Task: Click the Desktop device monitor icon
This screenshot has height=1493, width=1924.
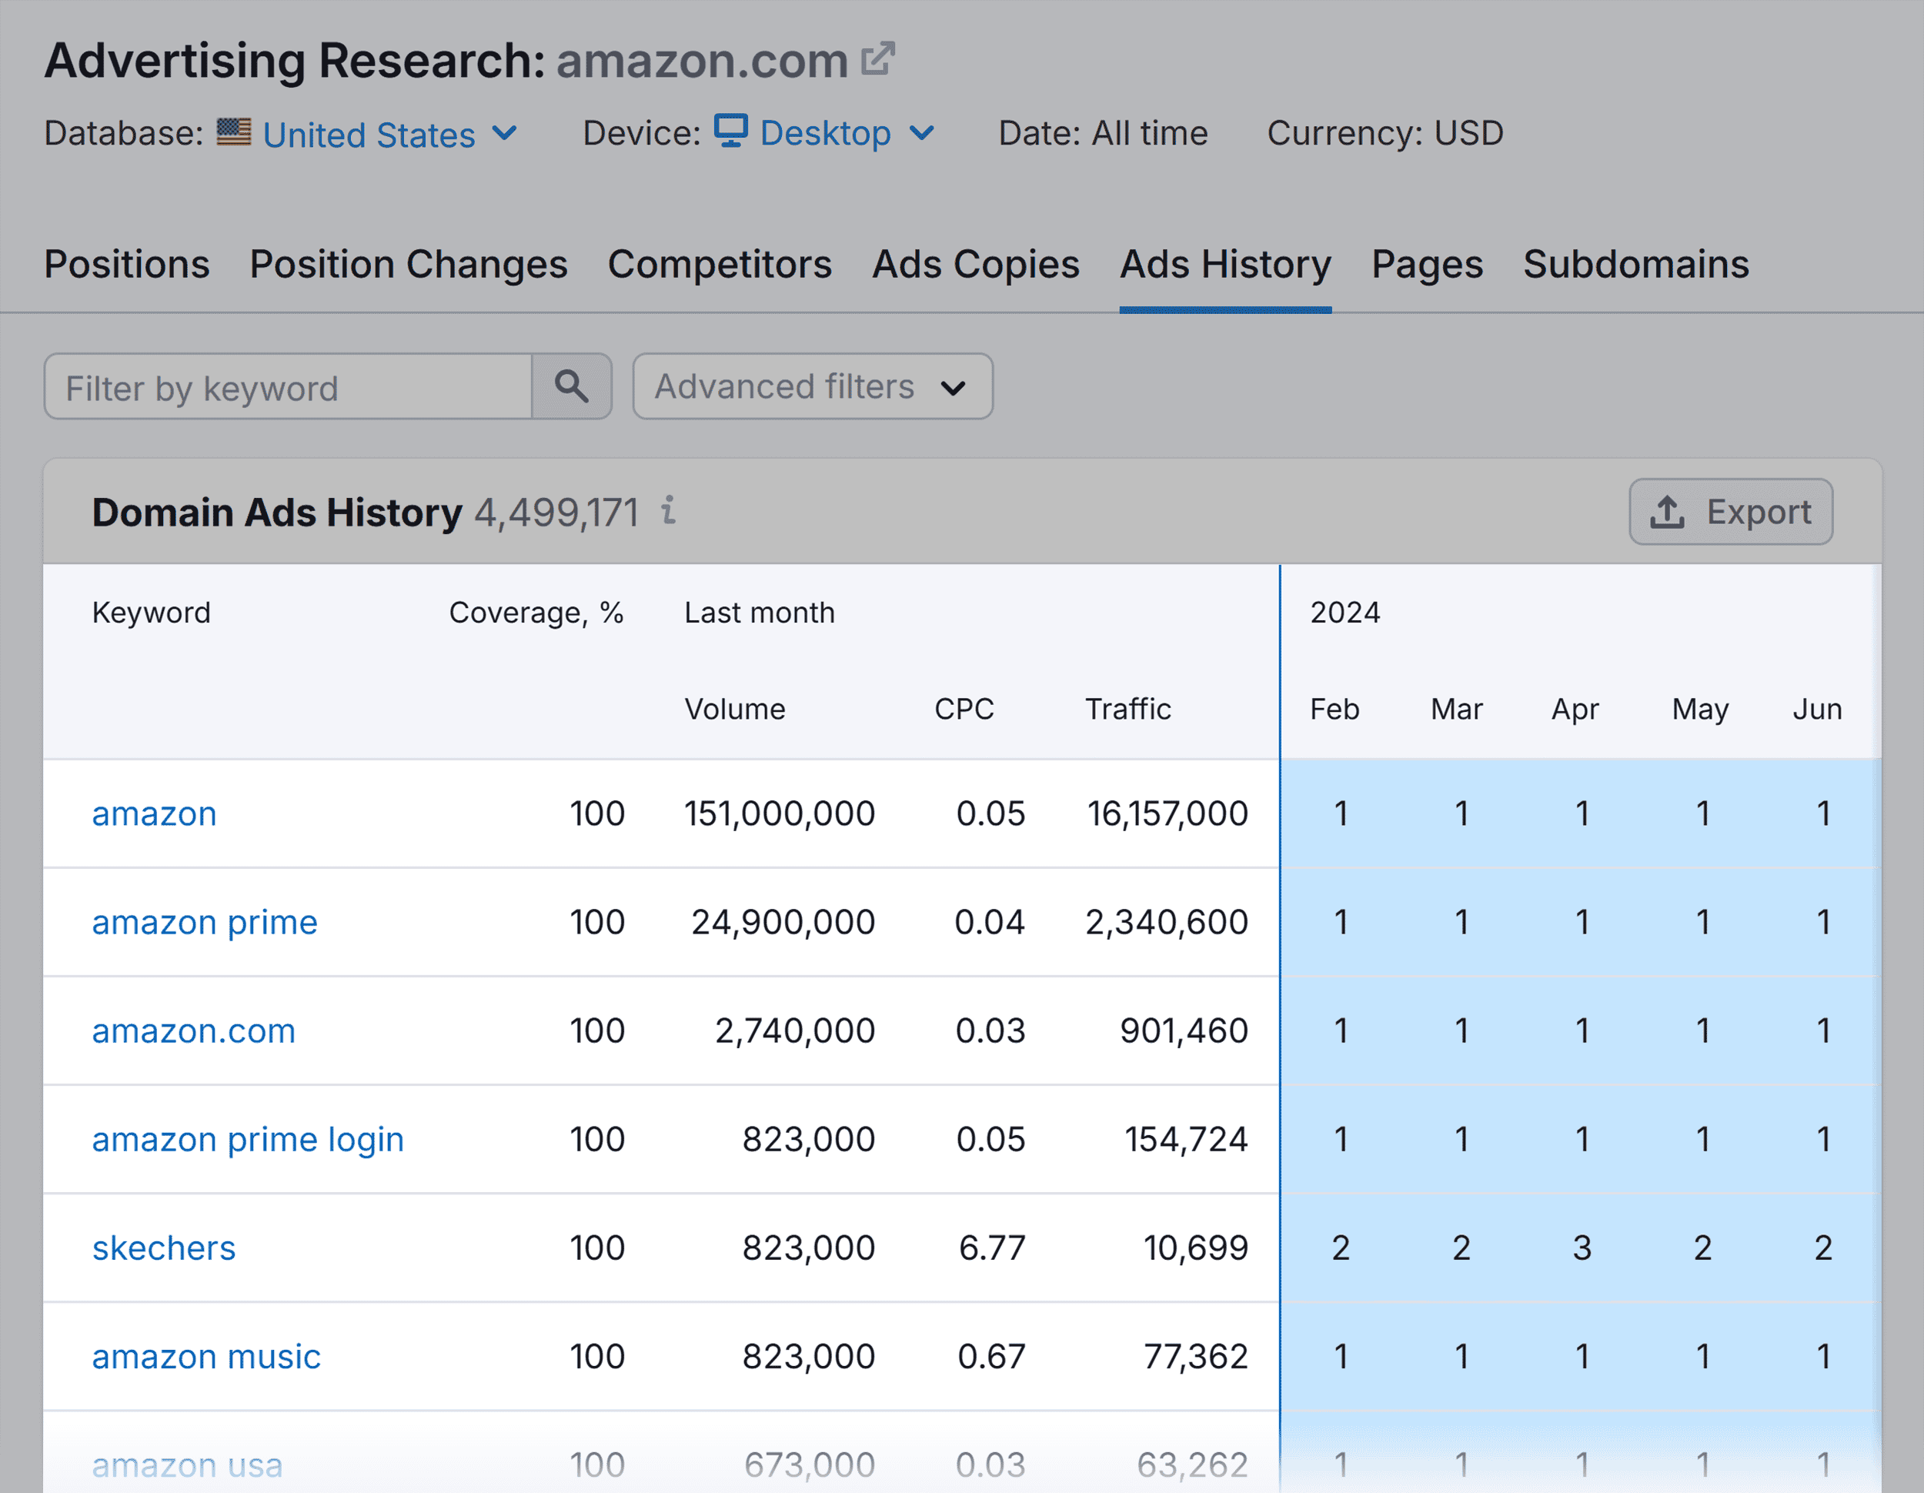Action: point(732,132)
